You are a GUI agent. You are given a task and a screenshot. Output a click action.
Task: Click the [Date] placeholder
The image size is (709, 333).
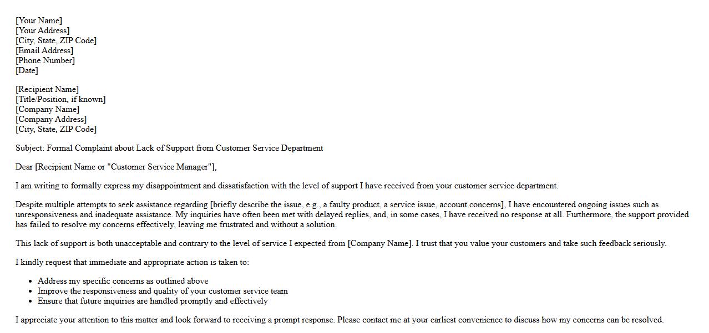27,70
